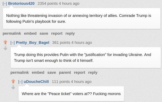
Task: Report Pretty_Boy_Bagel's comment
Action: (80, 73)
